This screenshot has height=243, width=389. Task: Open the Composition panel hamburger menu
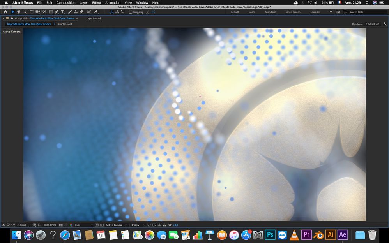tap(77, 18)
